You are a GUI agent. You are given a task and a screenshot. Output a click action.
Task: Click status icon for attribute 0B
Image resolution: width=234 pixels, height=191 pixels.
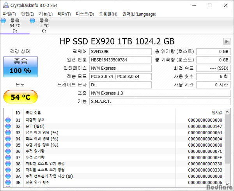click(x=8, y=182)
